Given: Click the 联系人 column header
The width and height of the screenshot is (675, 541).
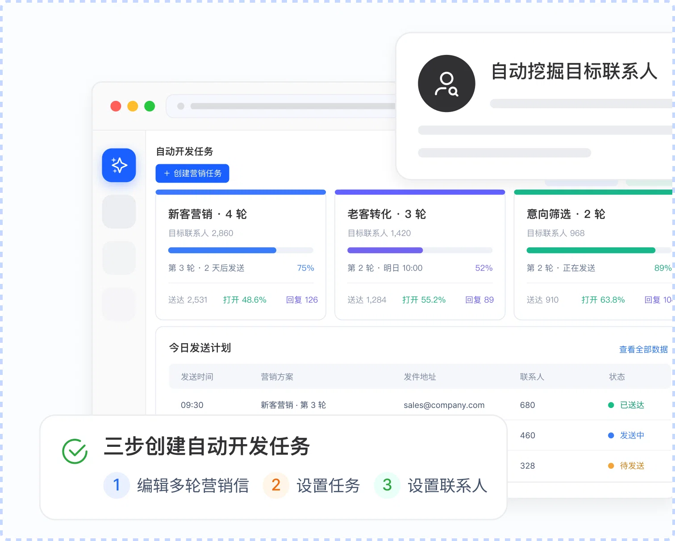Looking at the screenshot, I should (x=532, y=377).
